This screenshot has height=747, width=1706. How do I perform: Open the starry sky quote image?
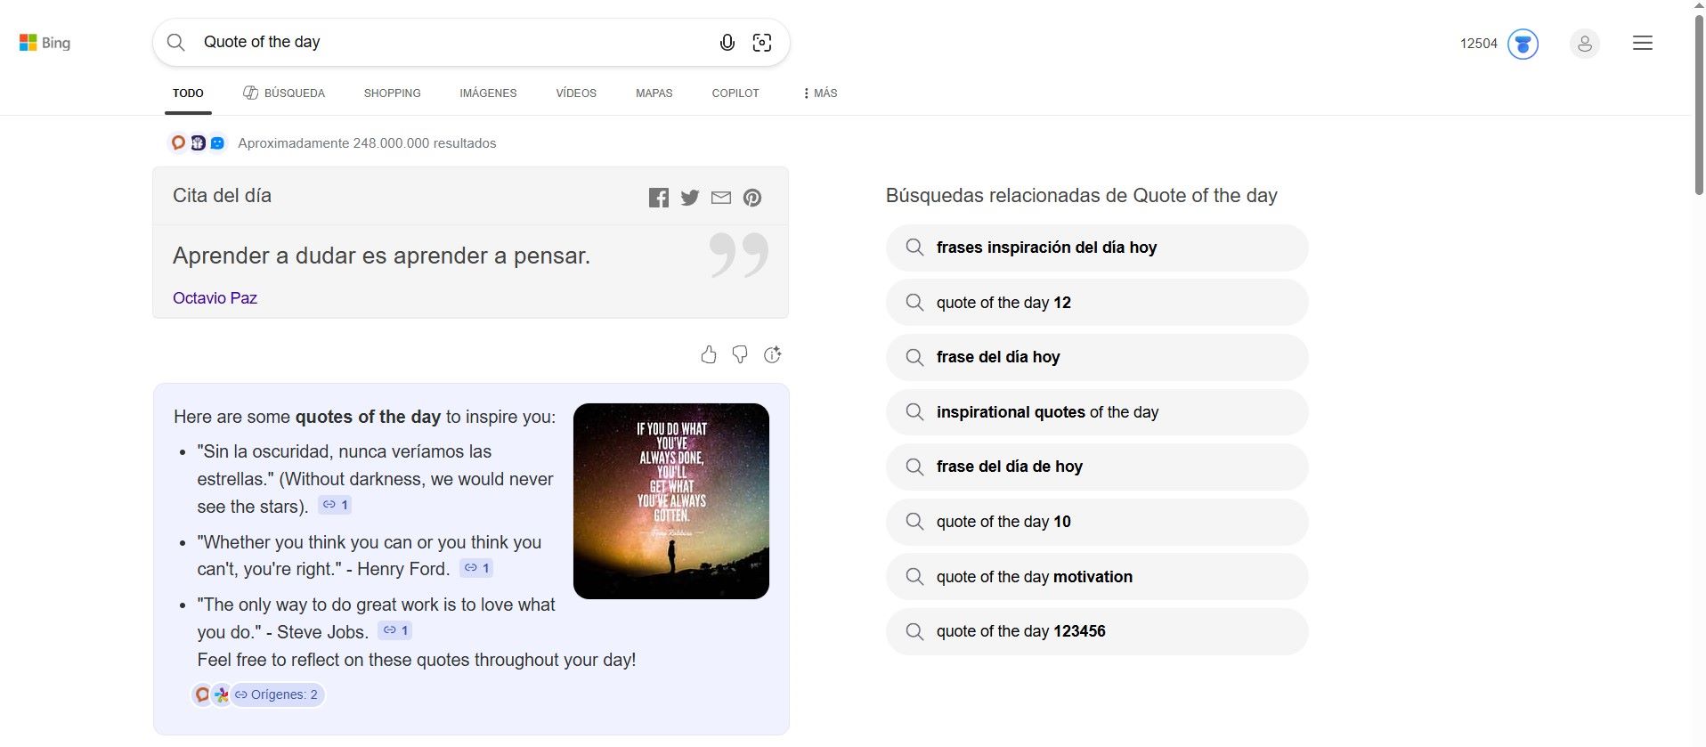(x=671, y=500)
